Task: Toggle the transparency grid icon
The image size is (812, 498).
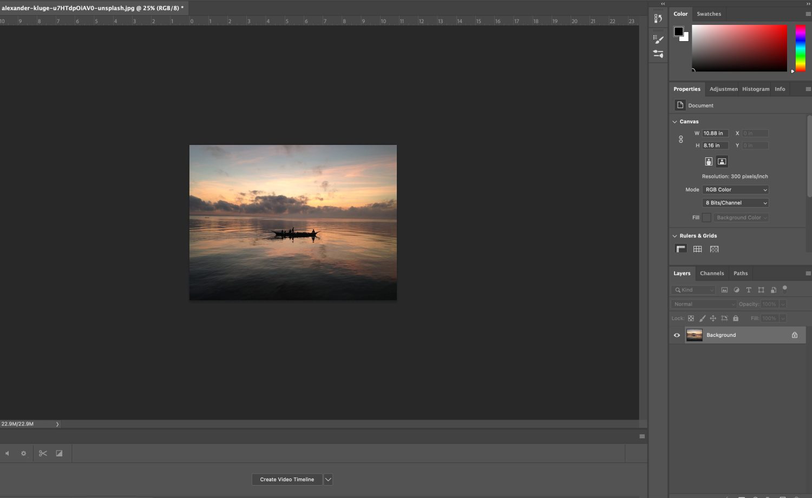Action: [715, 249]
